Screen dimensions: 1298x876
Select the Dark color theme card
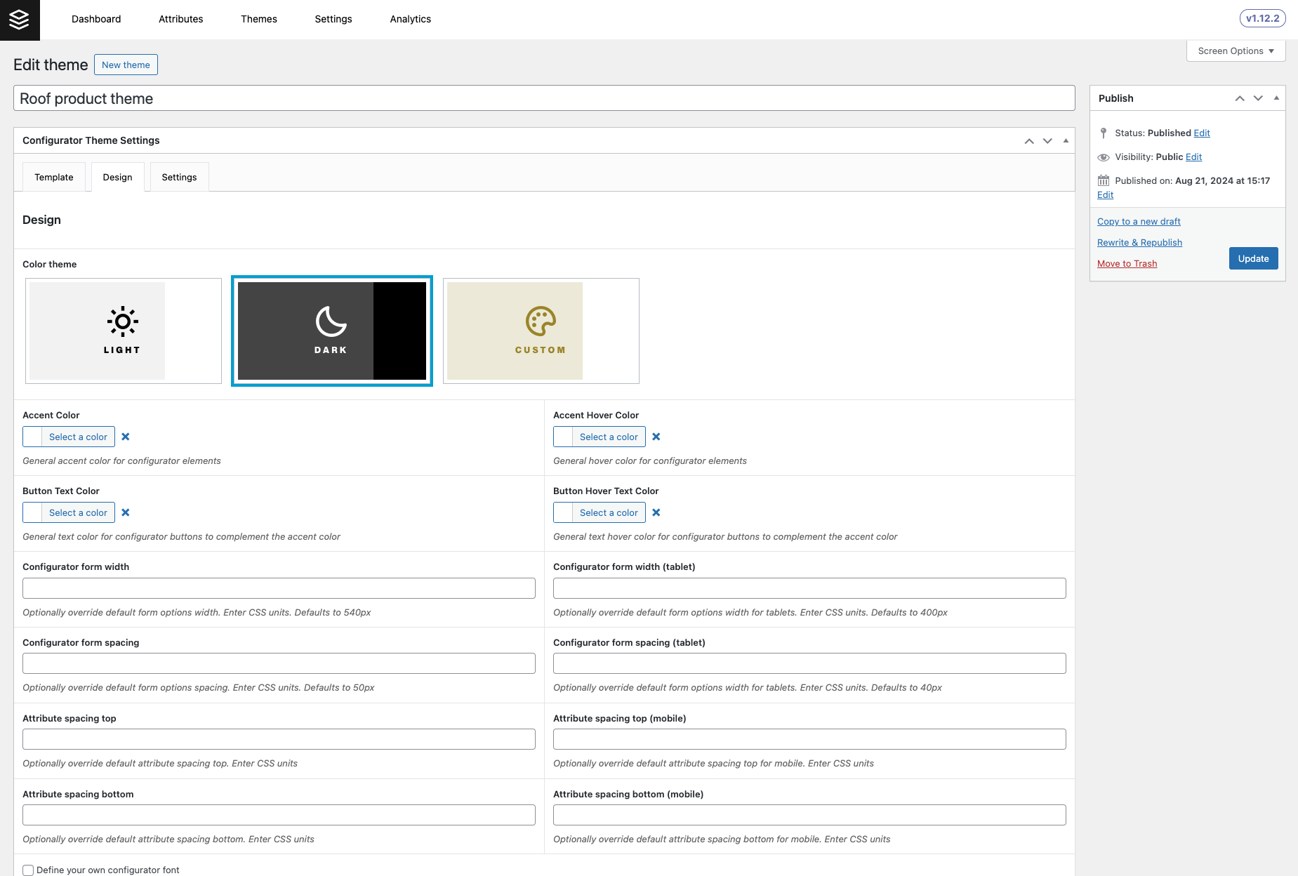332,331
